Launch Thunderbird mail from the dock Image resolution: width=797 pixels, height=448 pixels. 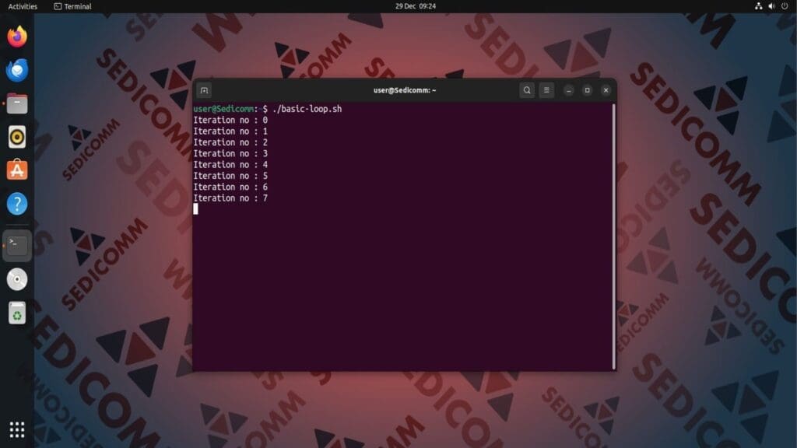(16, 69)
